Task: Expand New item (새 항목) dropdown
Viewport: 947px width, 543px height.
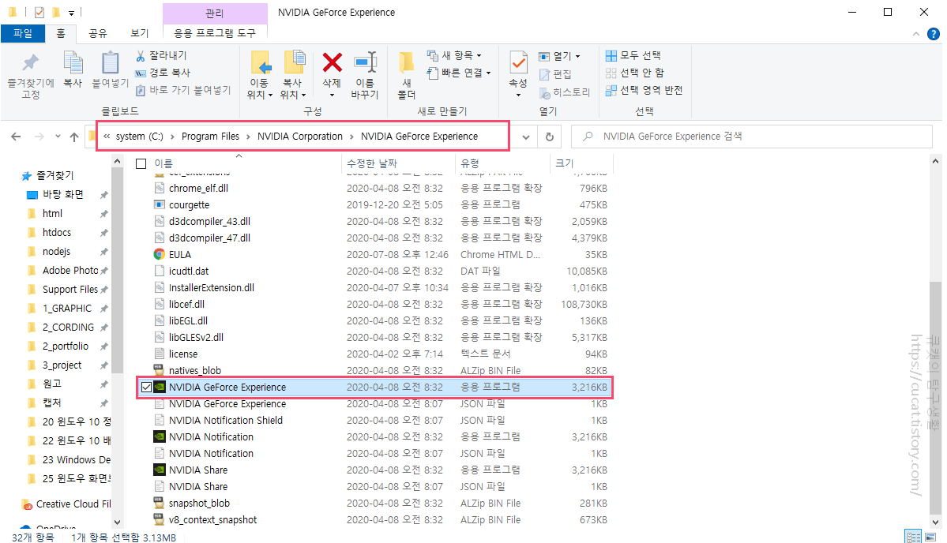Action: tap(454, 55)
